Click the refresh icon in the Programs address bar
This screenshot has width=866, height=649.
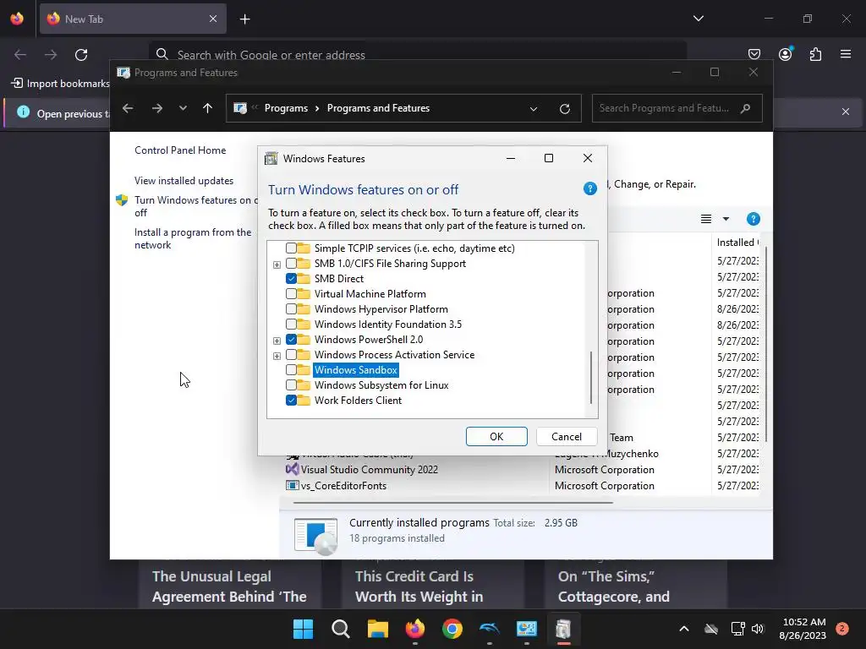[x=564, y=108]
